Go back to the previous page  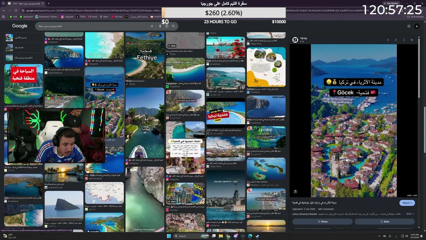coord(4,10)
